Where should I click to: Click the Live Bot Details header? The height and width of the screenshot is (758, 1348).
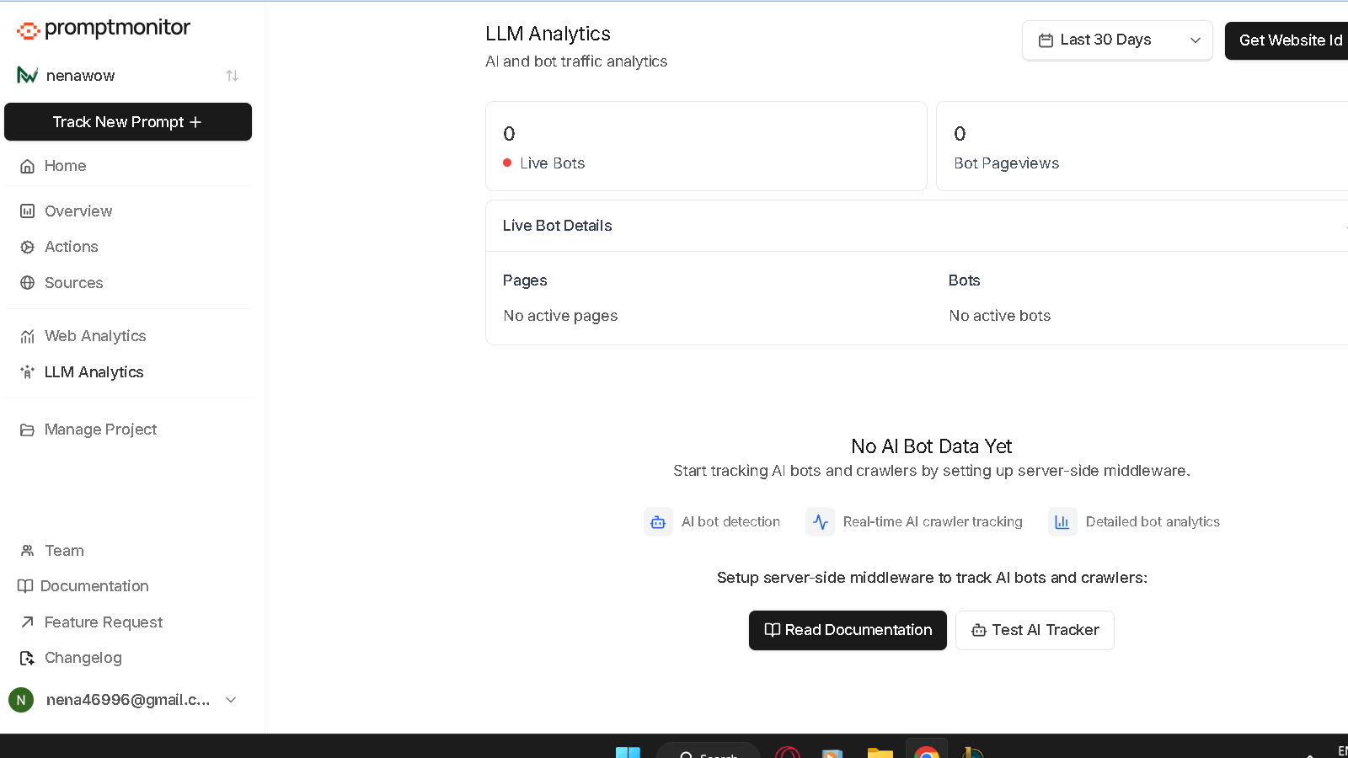(x=917, y=226)
